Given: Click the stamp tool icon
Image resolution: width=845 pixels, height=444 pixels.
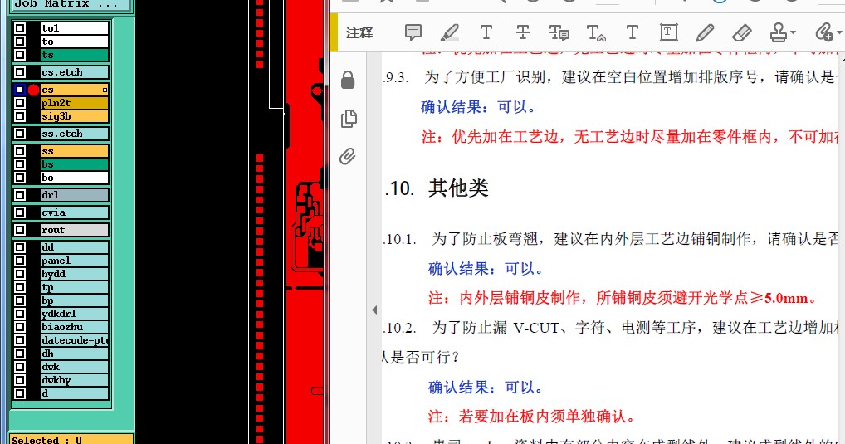Looking at the screenshot, I should click(778, 33).
